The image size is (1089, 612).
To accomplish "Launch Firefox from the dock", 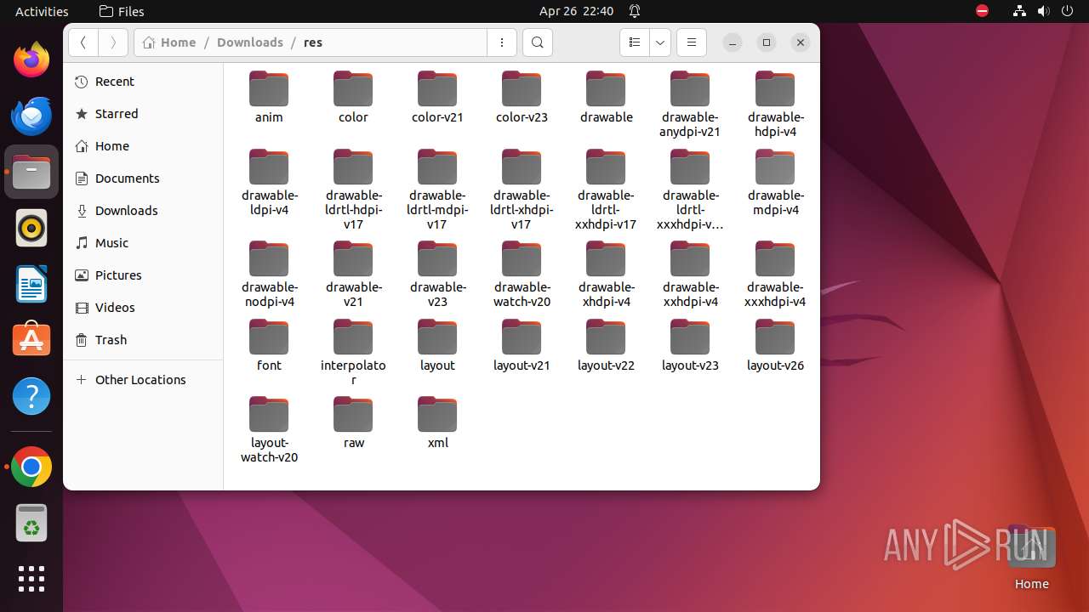I will click(31, 59).
